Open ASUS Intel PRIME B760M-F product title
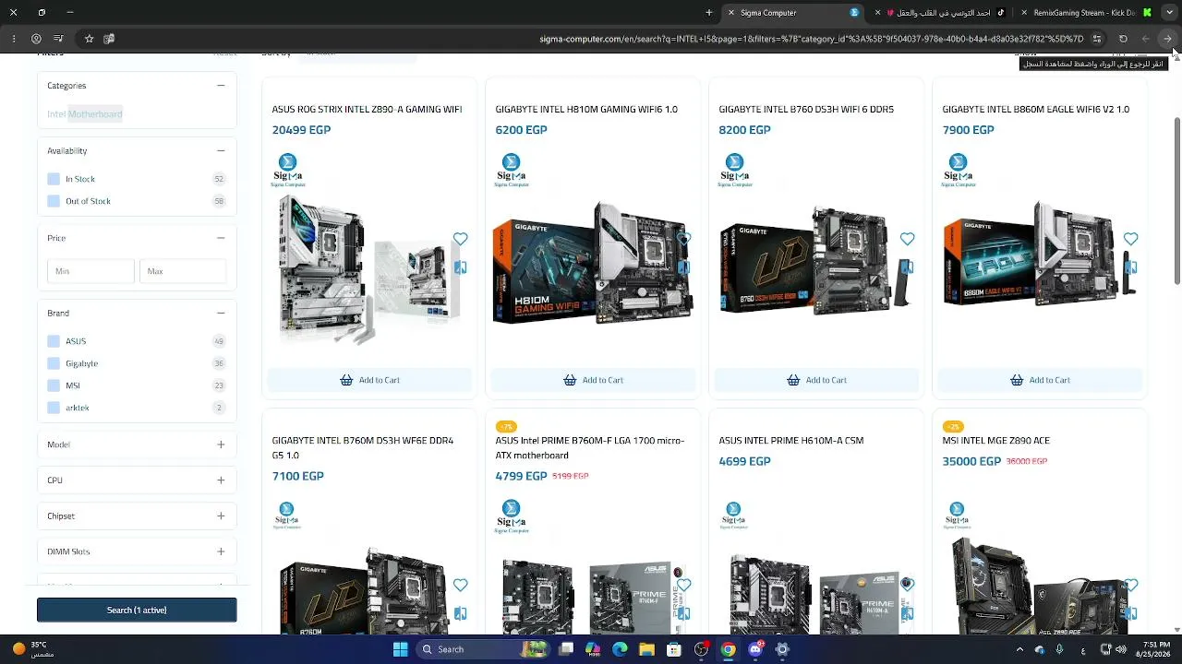This screenshot has height=664, width=1182. point(590,448)
